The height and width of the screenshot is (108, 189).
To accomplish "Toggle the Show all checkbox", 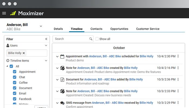I will [97, 39].
